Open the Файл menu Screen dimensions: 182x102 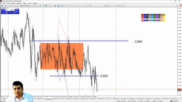click(4, 3)
